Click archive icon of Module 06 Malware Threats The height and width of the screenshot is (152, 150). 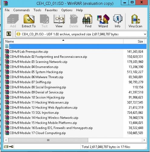(x=7, y=77)
